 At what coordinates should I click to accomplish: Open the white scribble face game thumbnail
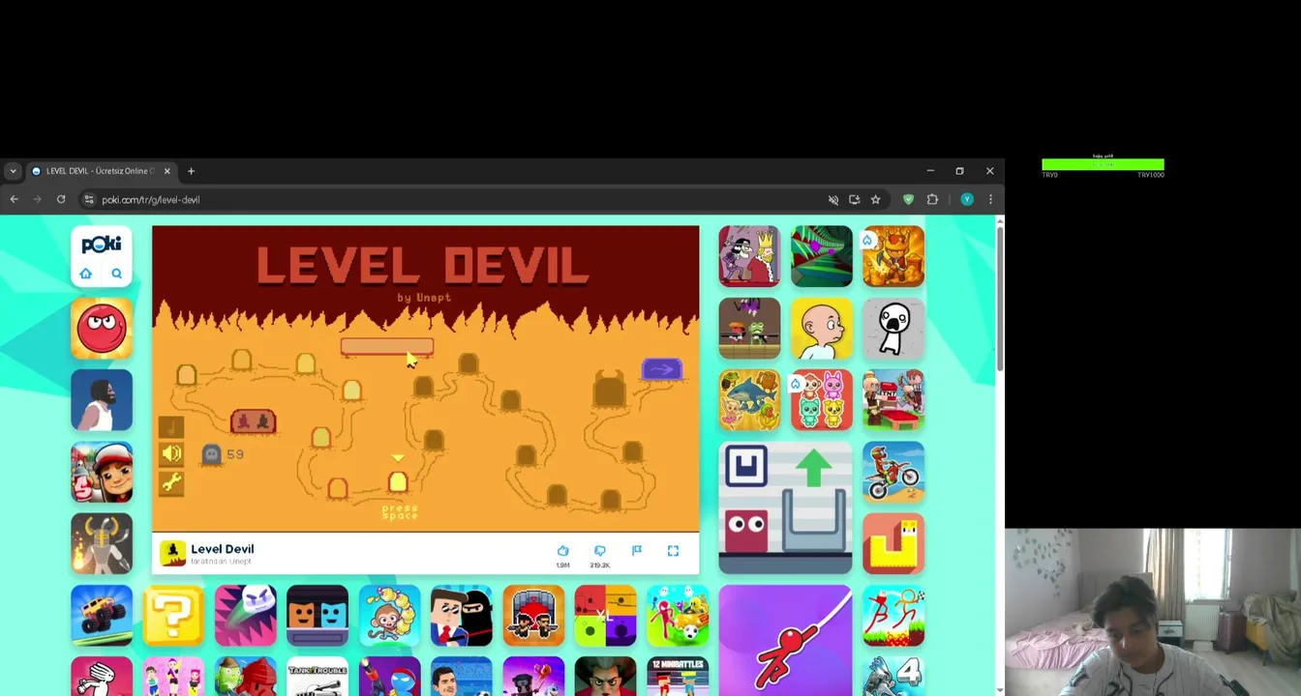(893, 329)
